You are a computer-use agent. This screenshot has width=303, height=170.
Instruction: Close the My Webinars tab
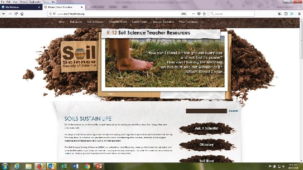pyautogui.click(x=39, y=7)
